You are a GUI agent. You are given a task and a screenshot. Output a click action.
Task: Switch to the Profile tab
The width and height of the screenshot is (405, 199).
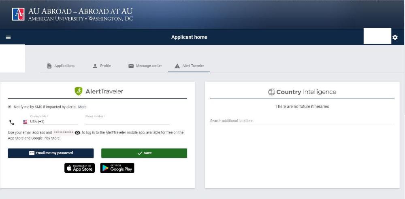(102, 66)
